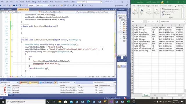Click the Clipboard group button in Excel
This screenshot has height=104, width=186.
[135, 12]
